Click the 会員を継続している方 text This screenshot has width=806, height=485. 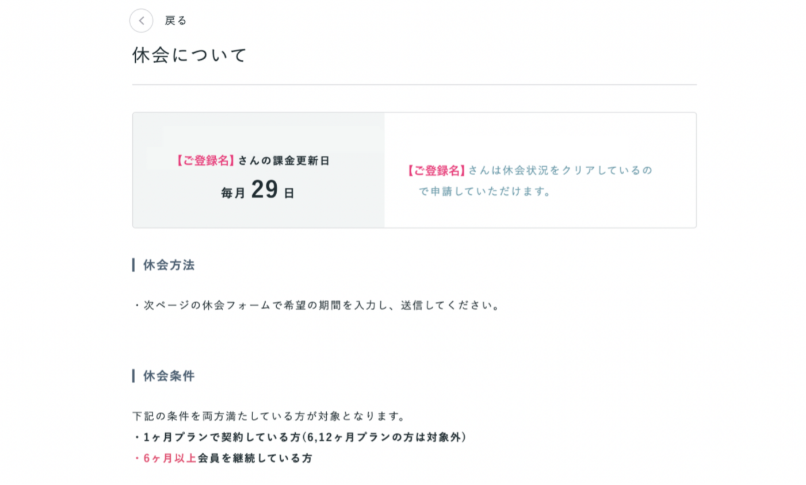click(x=255, y=458)
